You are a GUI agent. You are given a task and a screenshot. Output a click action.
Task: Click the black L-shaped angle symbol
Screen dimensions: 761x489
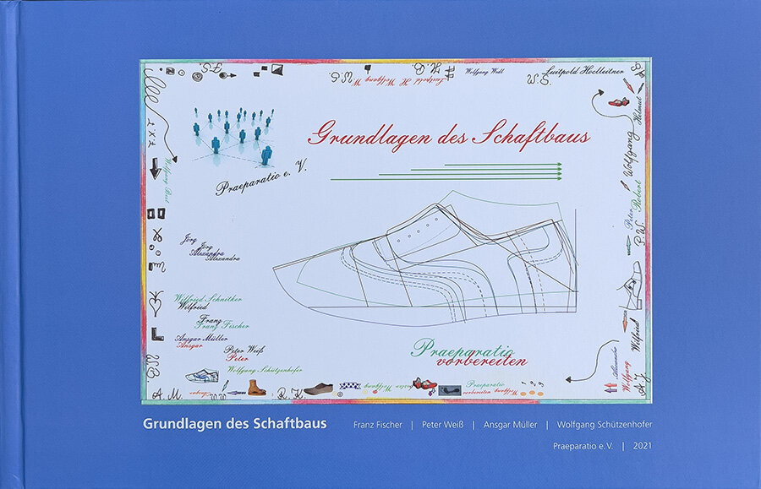point(156,334)
